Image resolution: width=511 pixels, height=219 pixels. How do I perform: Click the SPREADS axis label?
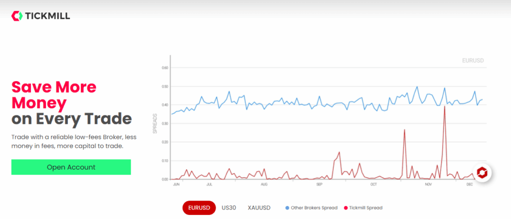[x=155, y=123]
